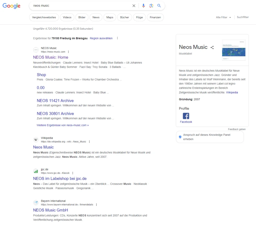
Task: Open three-dot menu next to neos-music.com
Action: click(68, 52)
